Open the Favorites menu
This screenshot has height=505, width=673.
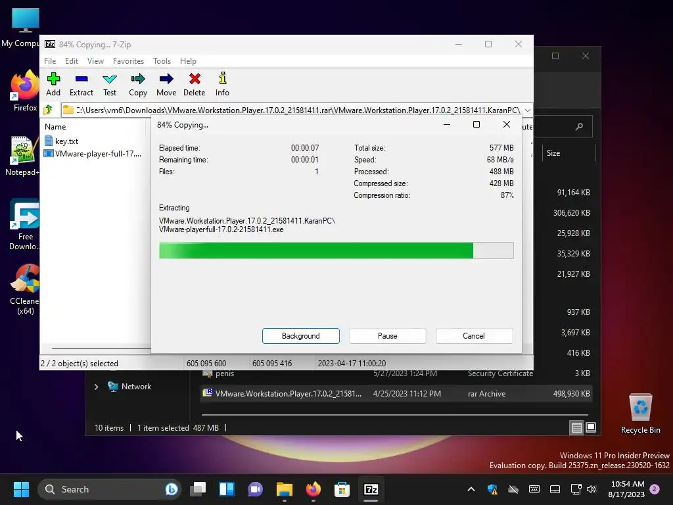(x=128, y=61)
